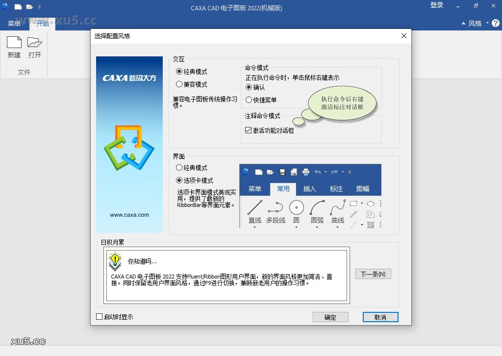The height and width of the screenshot is (356, 502).
Task: Click the Save icon in the preview toolbar
Action: 283,172
